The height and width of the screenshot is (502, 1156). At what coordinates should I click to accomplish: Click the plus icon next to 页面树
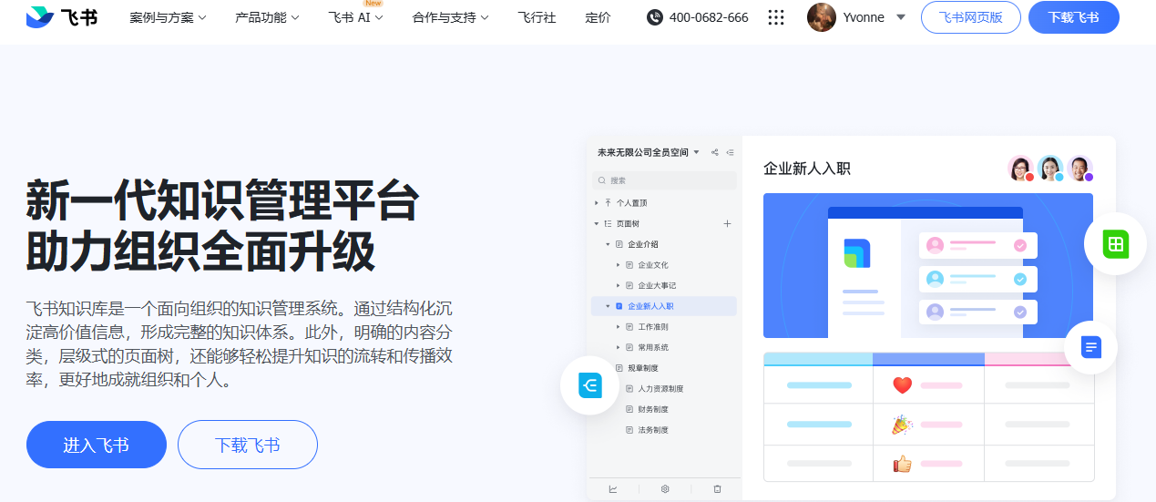tap(727, 223)
